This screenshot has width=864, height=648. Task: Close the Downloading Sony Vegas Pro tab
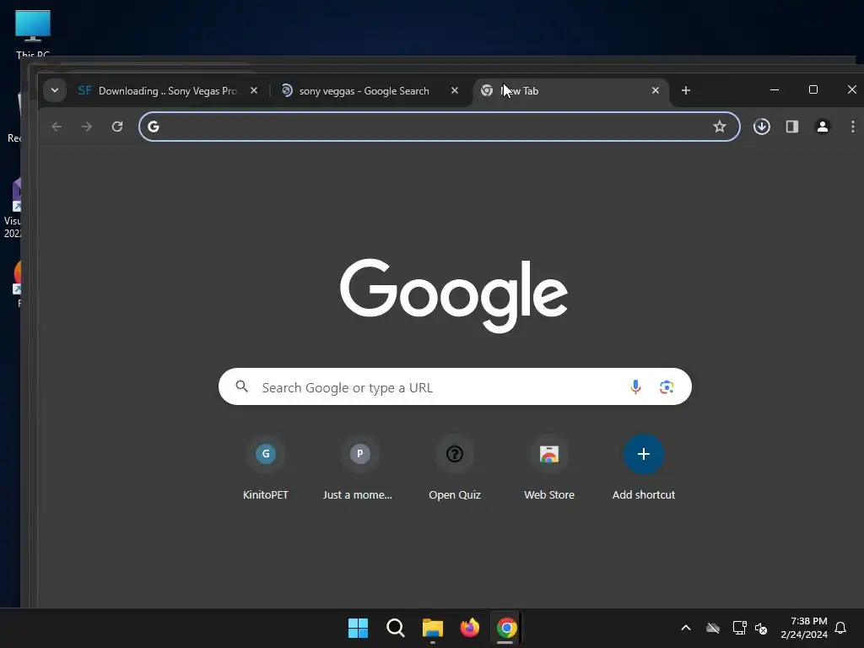[x=253, y=90]
